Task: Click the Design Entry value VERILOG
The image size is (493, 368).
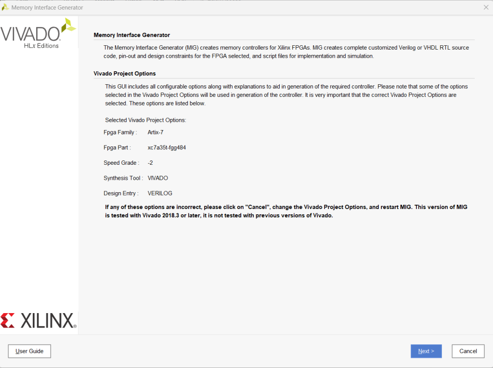Action: point(160,193)
